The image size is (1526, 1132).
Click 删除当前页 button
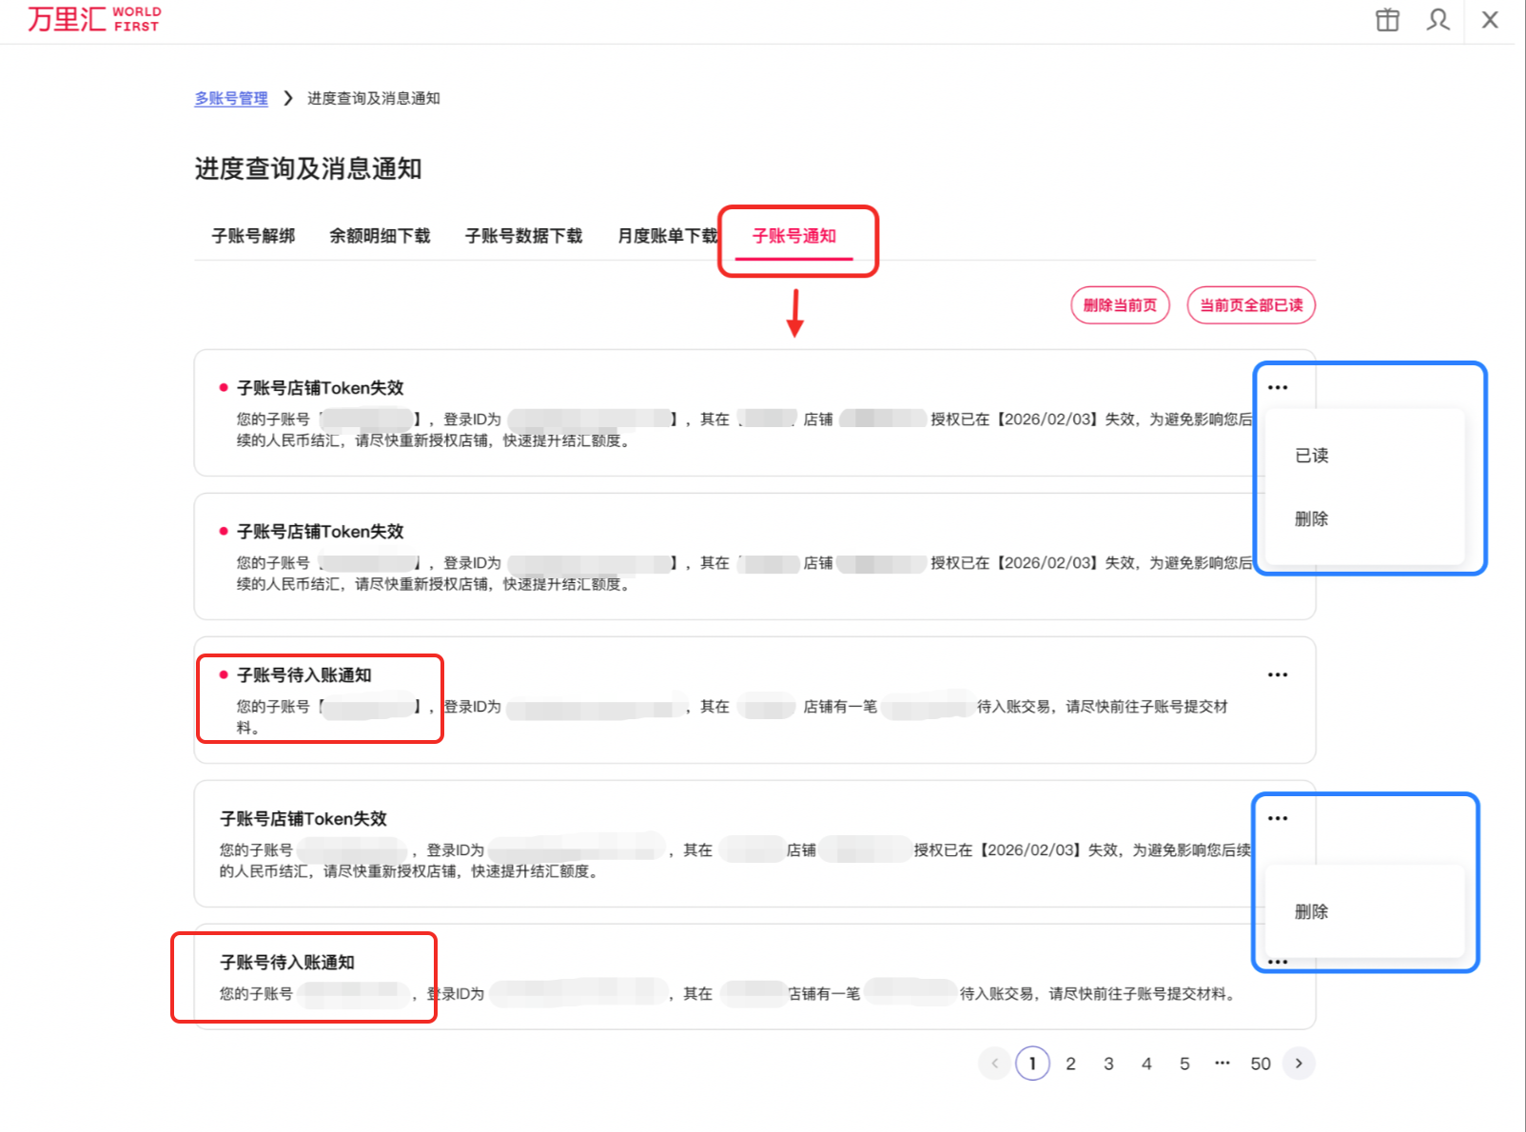1121,305
